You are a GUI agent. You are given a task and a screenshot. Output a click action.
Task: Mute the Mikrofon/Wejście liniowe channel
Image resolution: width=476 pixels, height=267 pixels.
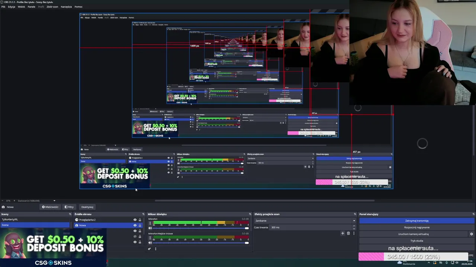[150, 243]
